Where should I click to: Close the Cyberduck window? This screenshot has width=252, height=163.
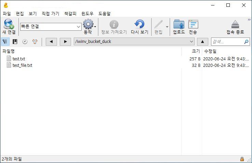[244, 5]
